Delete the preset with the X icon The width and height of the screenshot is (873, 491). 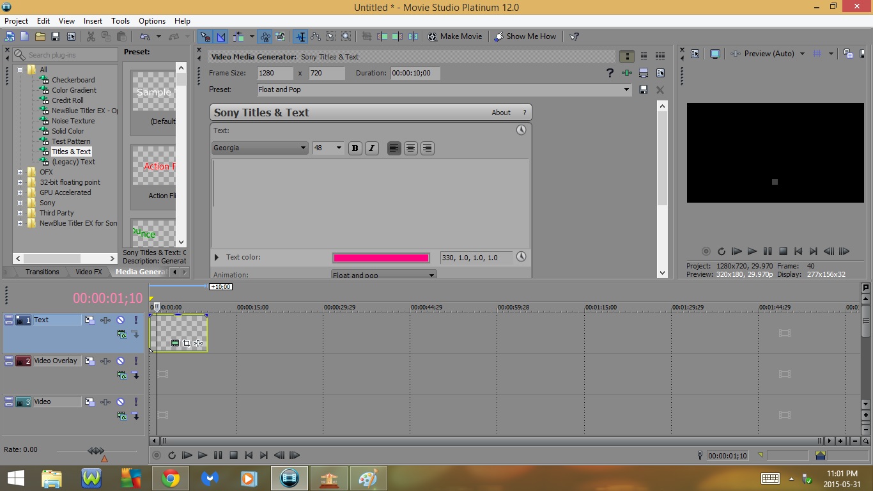pos(660,90)
